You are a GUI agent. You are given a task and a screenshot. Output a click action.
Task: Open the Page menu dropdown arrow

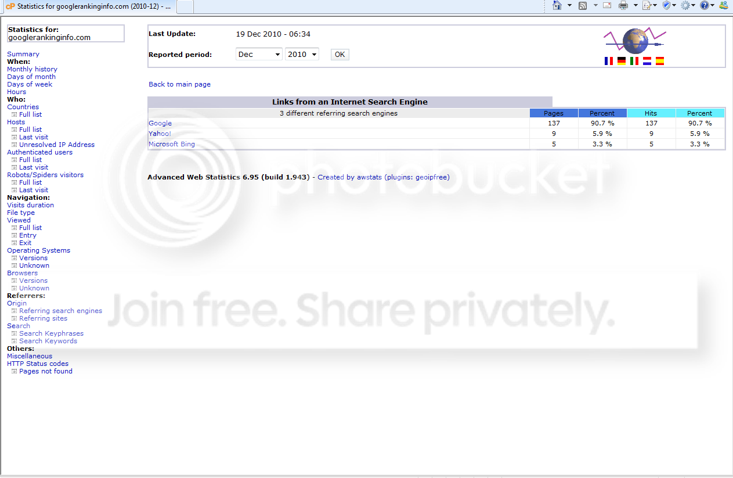coord(655,5)
